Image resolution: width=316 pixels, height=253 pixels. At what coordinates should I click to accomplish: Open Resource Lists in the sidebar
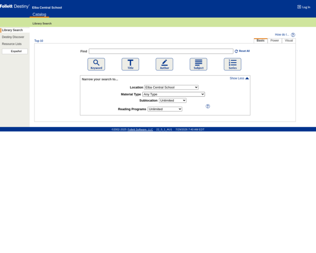(12, 44)
